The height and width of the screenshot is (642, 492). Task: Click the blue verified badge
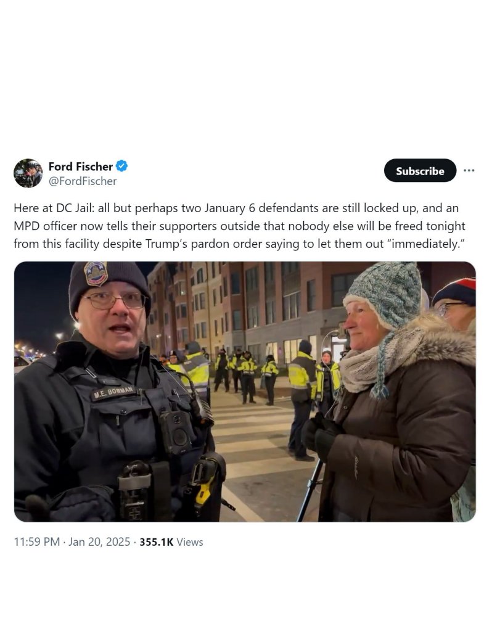pos(121,167)
